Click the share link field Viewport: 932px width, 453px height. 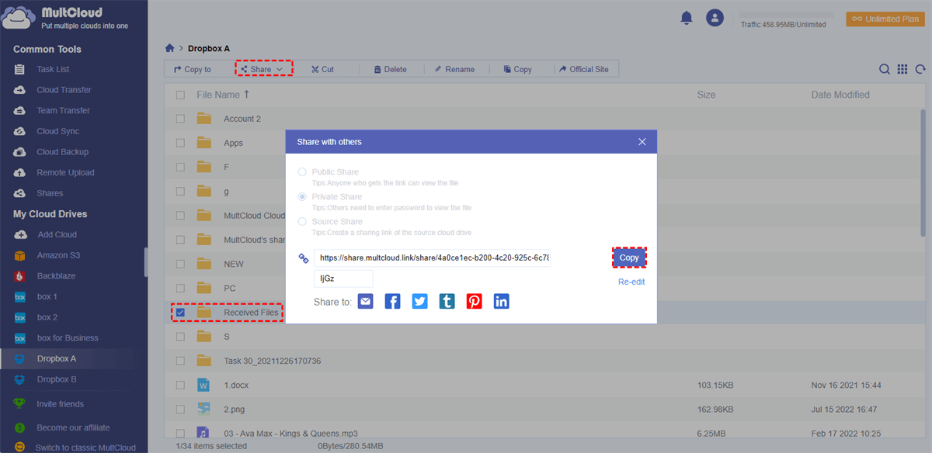[x=432, y=258]
